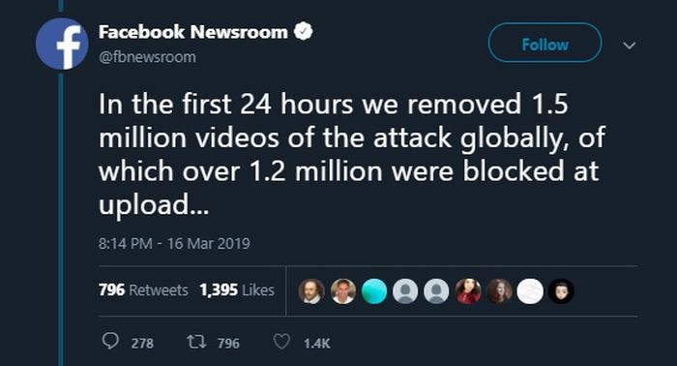Click the tweet text about removed videos
The image size is (677, 366).
click(x=352, y=154)
